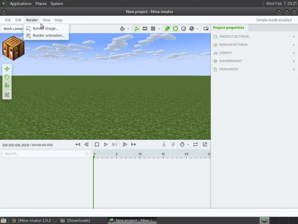Expand RESOURCES section

pyautogui.click(x=254, y=69)
